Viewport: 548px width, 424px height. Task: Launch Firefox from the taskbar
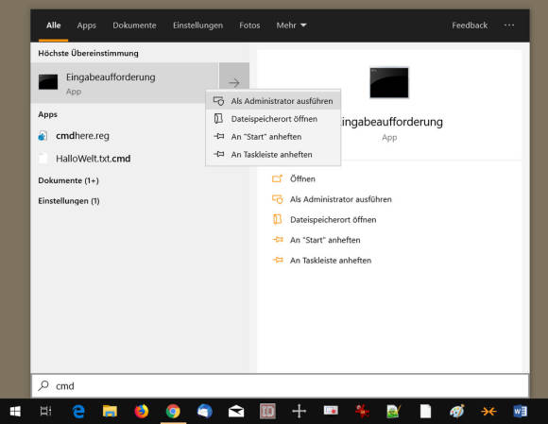142,411
